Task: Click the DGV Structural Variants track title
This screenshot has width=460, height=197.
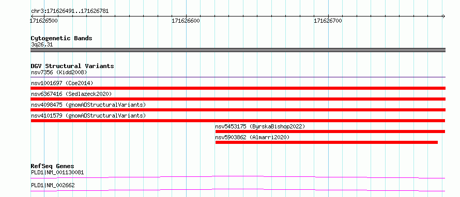Action: 72,66
